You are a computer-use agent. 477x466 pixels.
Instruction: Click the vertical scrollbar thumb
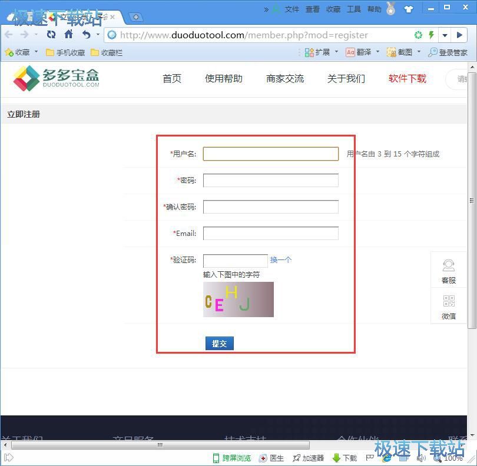[x=472, y=200]
